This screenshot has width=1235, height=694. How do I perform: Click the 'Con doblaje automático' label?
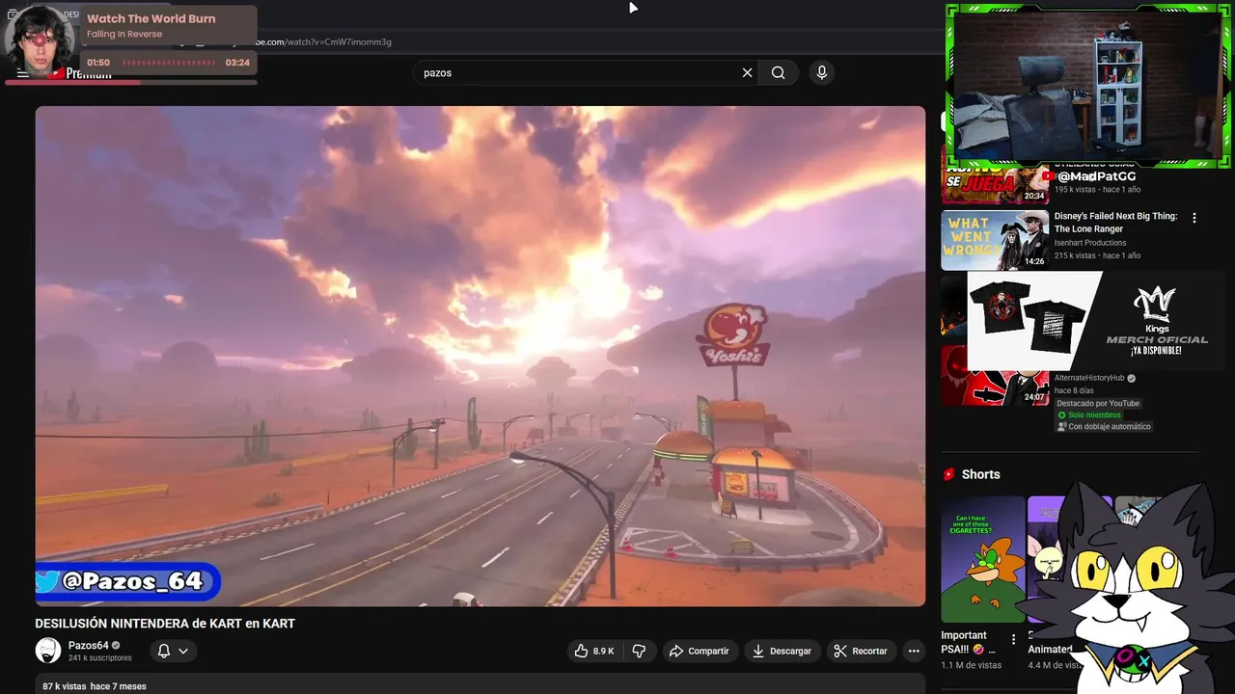[x=1103, y=427]
